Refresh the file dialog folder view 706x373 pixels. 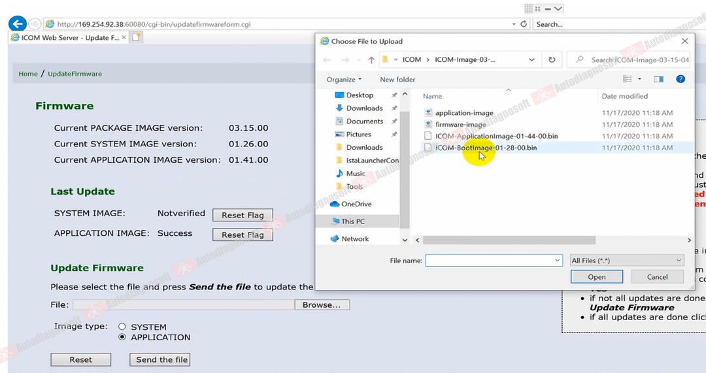552,60
